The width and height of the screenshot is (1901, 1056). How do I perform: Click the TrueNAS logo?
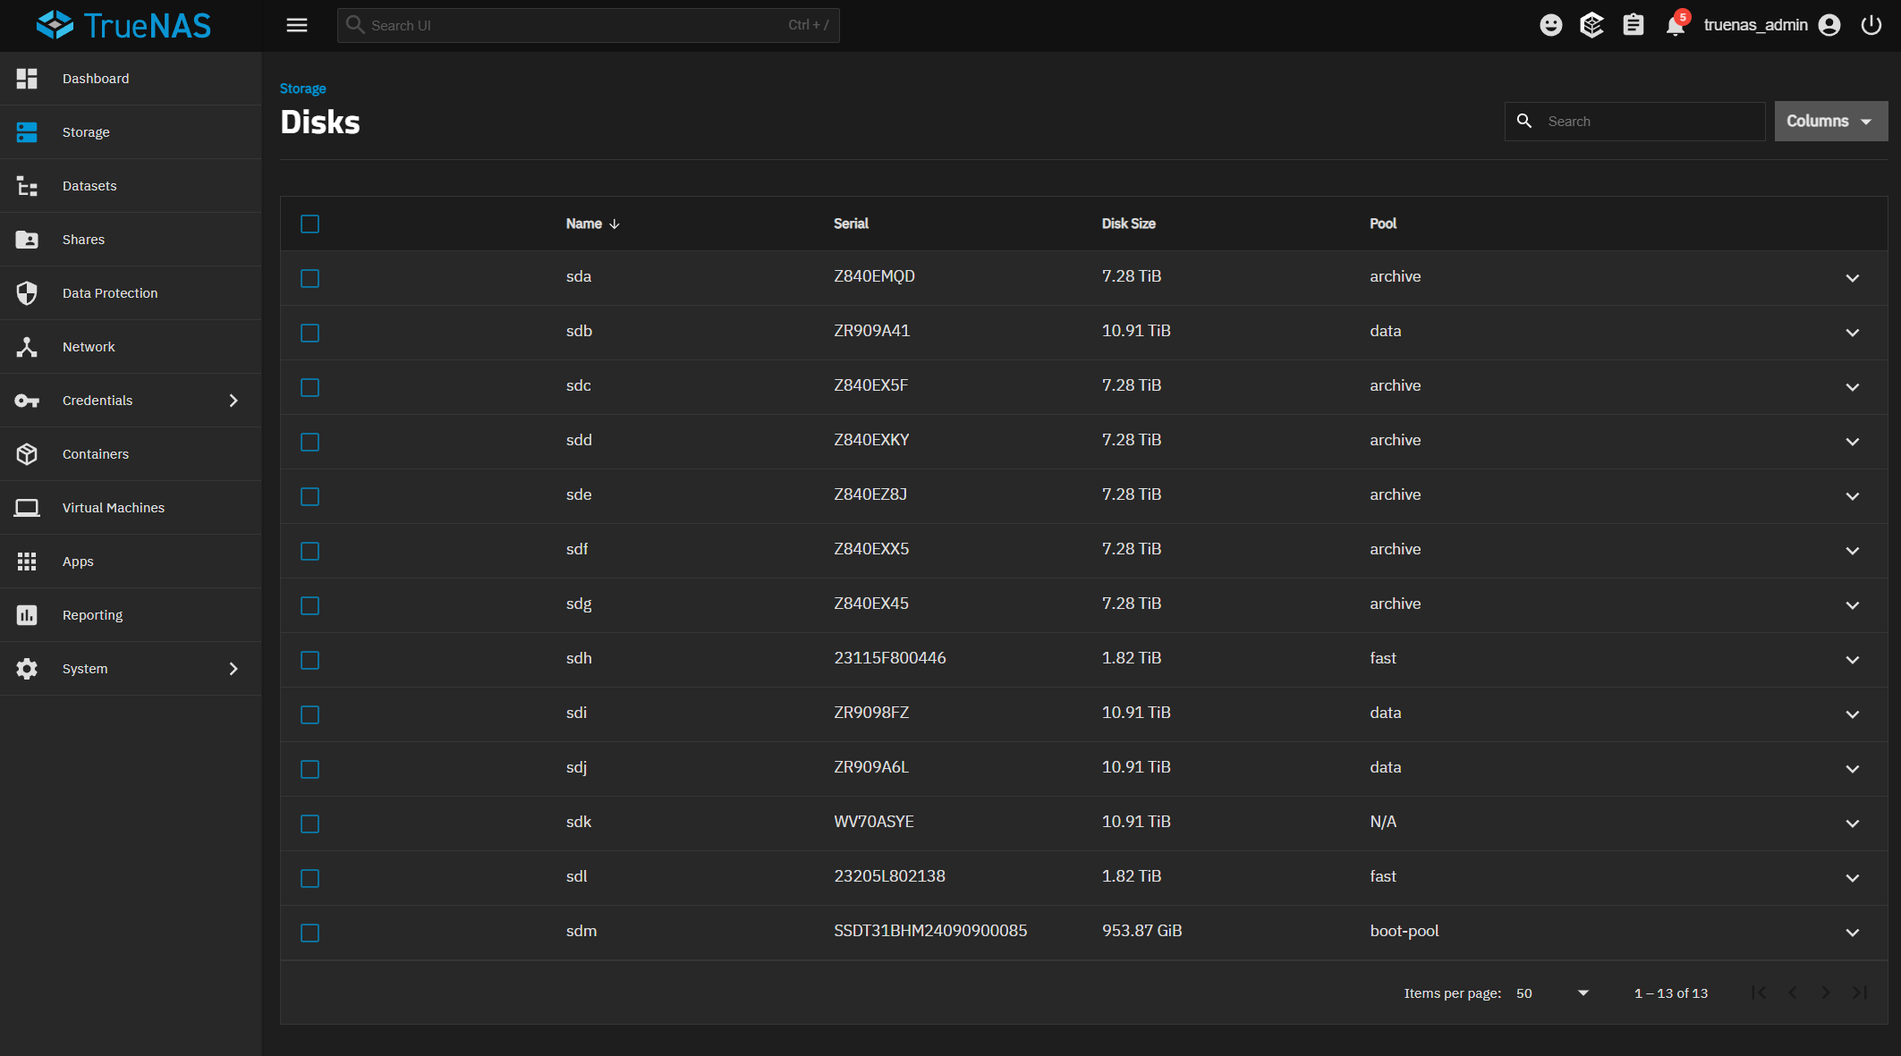123,25
